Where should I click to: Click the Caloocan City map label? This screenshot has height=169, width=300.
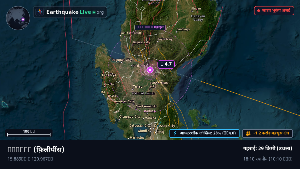tap(140, 126)
